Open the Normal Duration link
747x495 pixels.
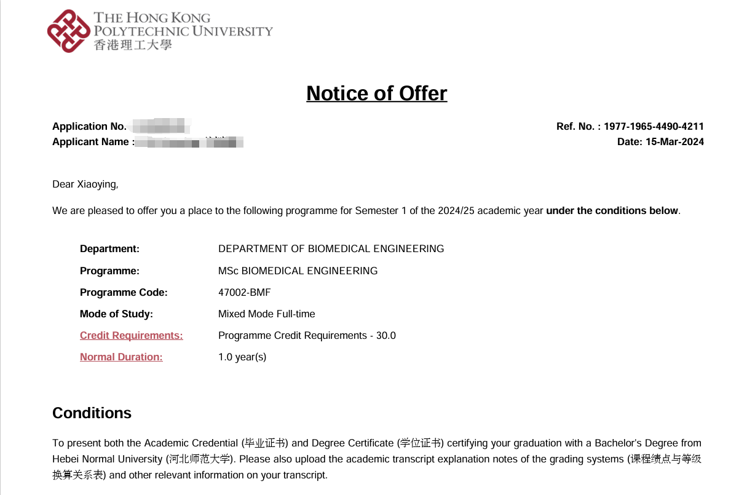tap(121, 357)
